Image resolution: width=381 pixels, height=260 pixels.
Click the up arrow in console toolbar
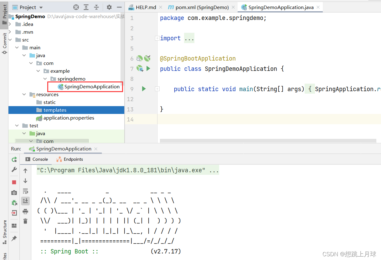click(x=25, y=171)
